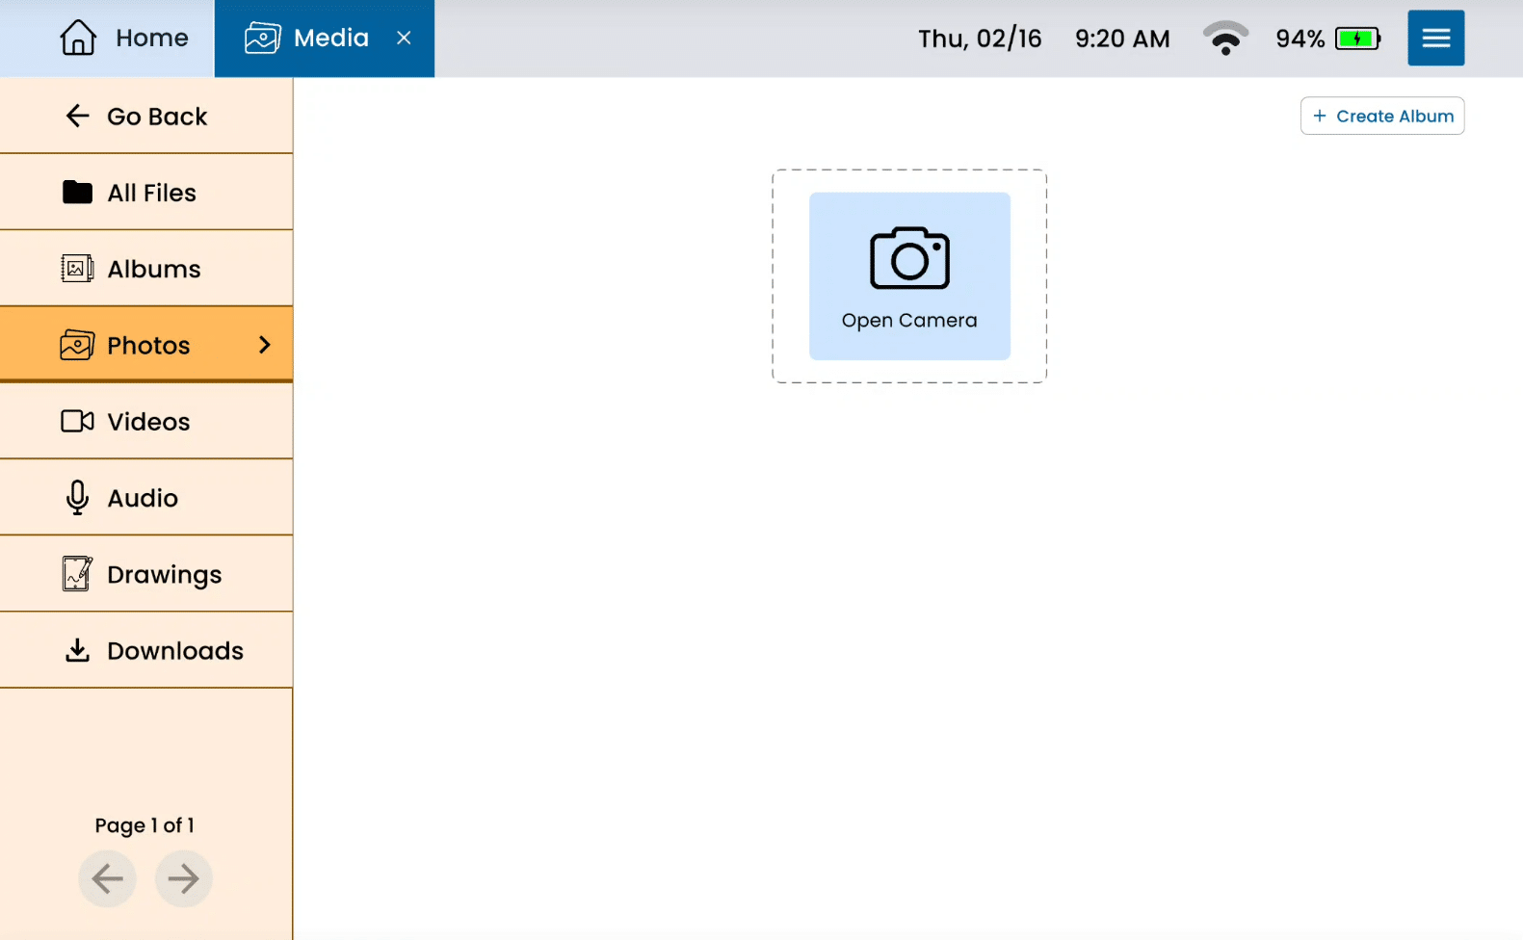Click the battery charging icon
Viewport: 1523px width, 940px height.
(x=1357, y=39)
